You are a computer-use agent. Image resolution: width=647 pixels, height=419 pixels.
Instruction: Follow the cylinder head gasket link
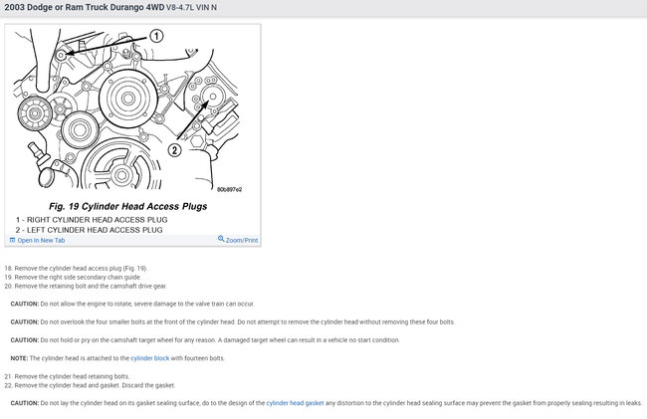click(x=295, y=403)
